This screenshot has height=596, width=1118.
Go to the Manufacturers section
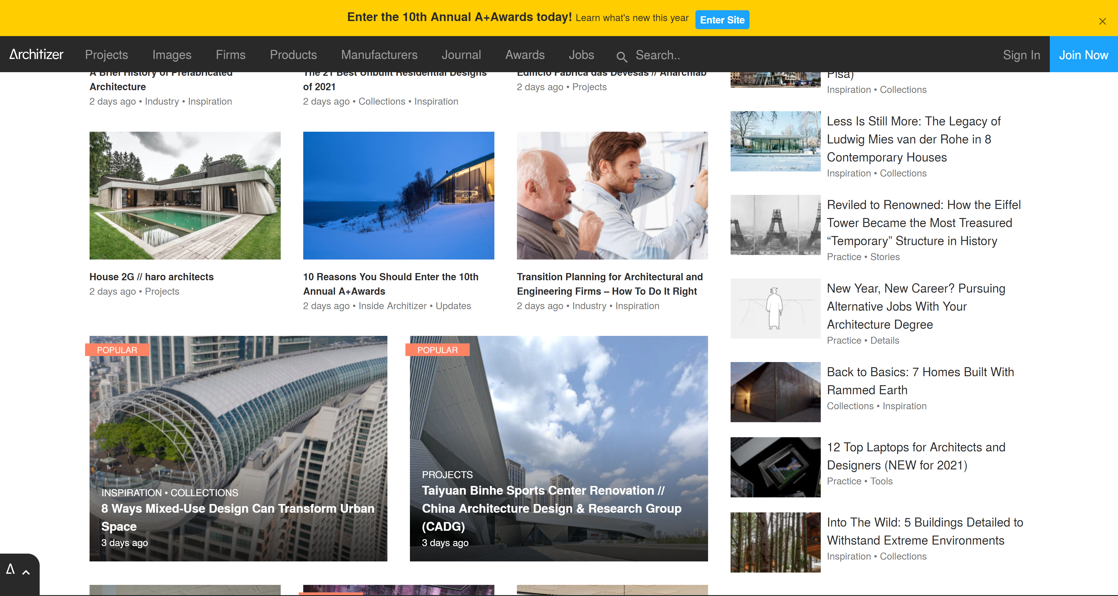point(379,55)
